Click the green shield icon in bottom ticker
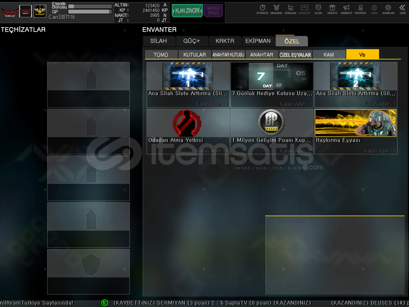Image resolution: width=409 pixels, height=307 pixels. pos(105,303)
